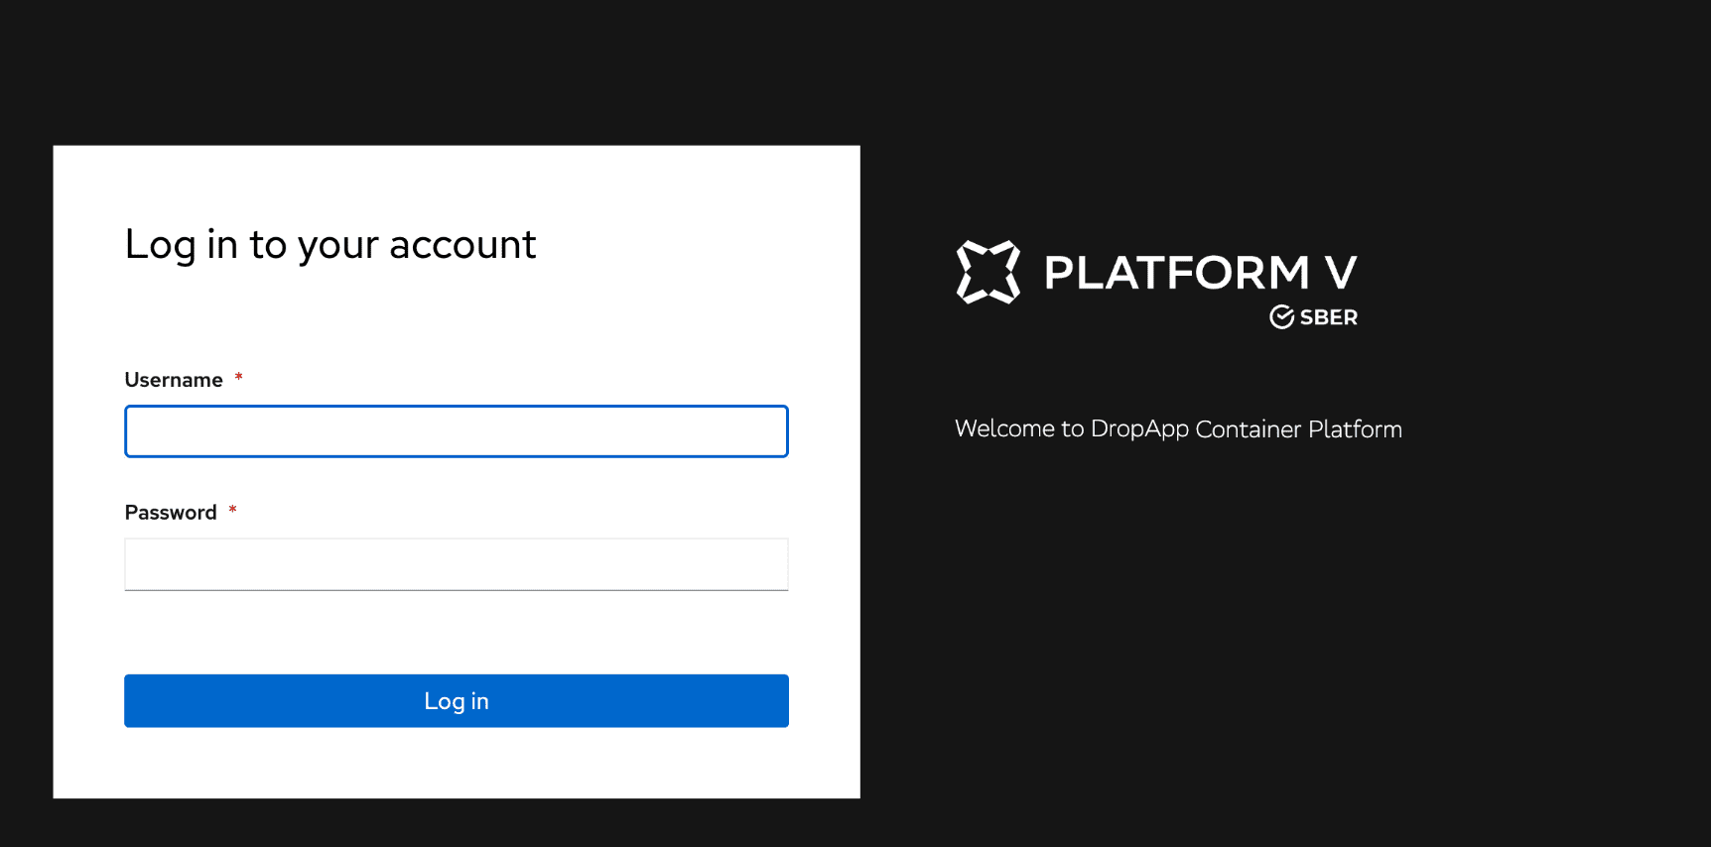The height and width of the screenshot is (847, 1711).
Task: Click the 'Log in to your account' heading
Action: [330, 244]
